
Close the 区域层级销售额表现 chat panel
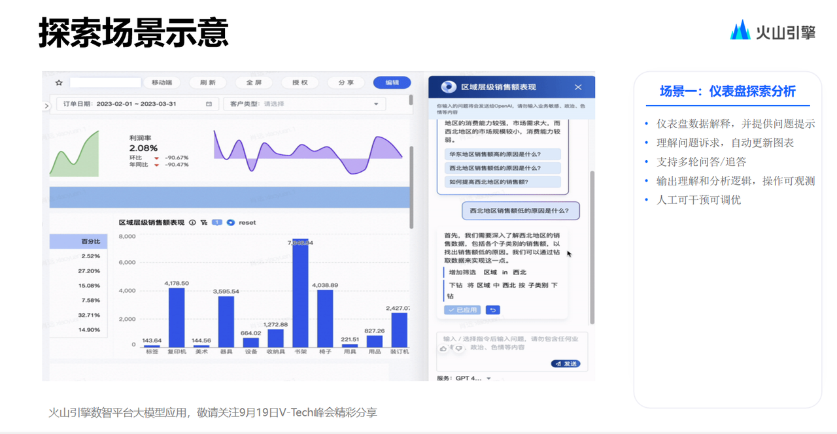[x=578, y=87]
